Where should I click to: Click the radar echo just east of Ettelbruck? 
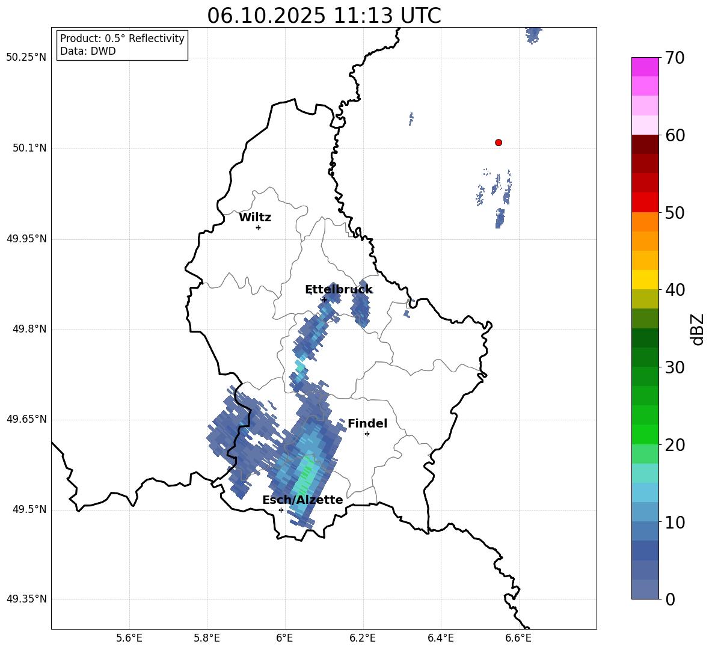[361, 304]
